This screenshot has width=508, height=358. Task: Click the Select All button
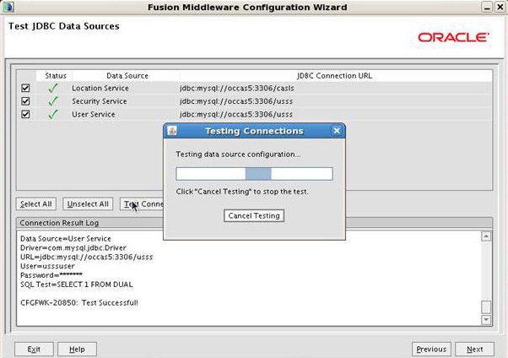pyautogui.click(x=35, y=204)
